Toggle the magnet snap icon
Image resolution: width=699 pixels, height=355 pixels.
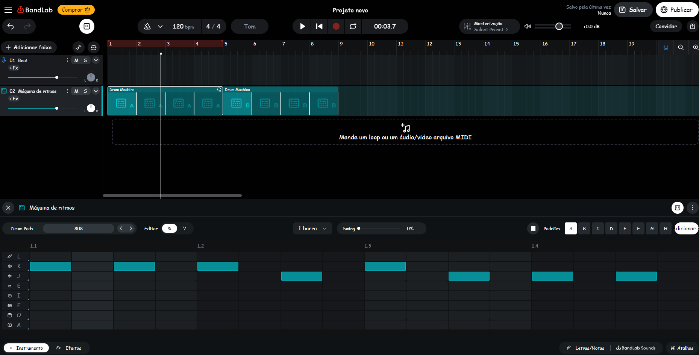[666, 47]
